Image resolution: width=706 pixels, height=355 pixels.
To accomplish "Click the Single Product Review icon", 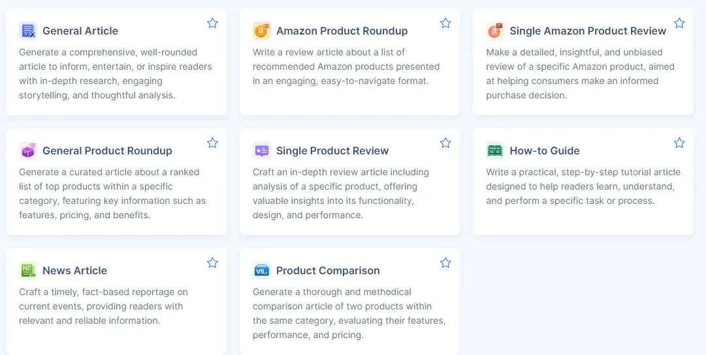I will point(262,150).
